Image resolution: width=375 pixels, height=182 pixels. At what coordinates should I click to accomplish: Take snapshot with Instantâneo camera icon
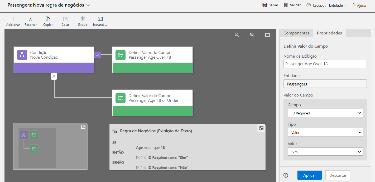(x=100, y=19)
